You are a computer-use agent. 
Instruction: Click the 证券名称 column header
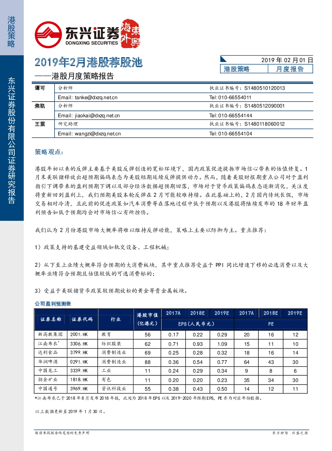coord(51,319)
